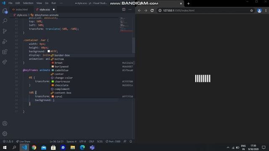Viewport: 269px width, 151px height.
Task: Select border-box suggestion
Action: 92,55
